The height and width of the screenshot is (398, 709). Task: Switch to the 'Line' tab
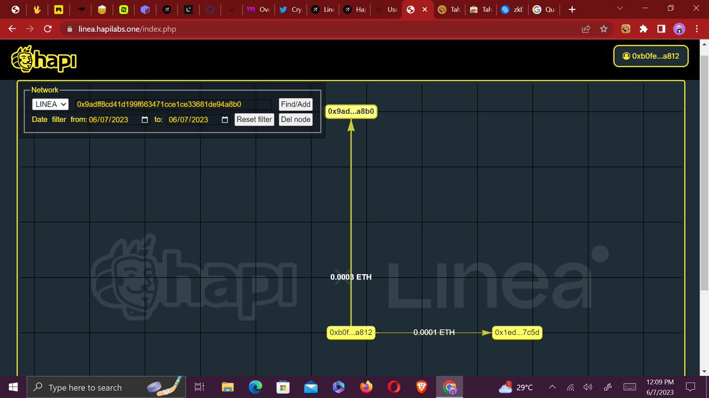pos(323,9)
